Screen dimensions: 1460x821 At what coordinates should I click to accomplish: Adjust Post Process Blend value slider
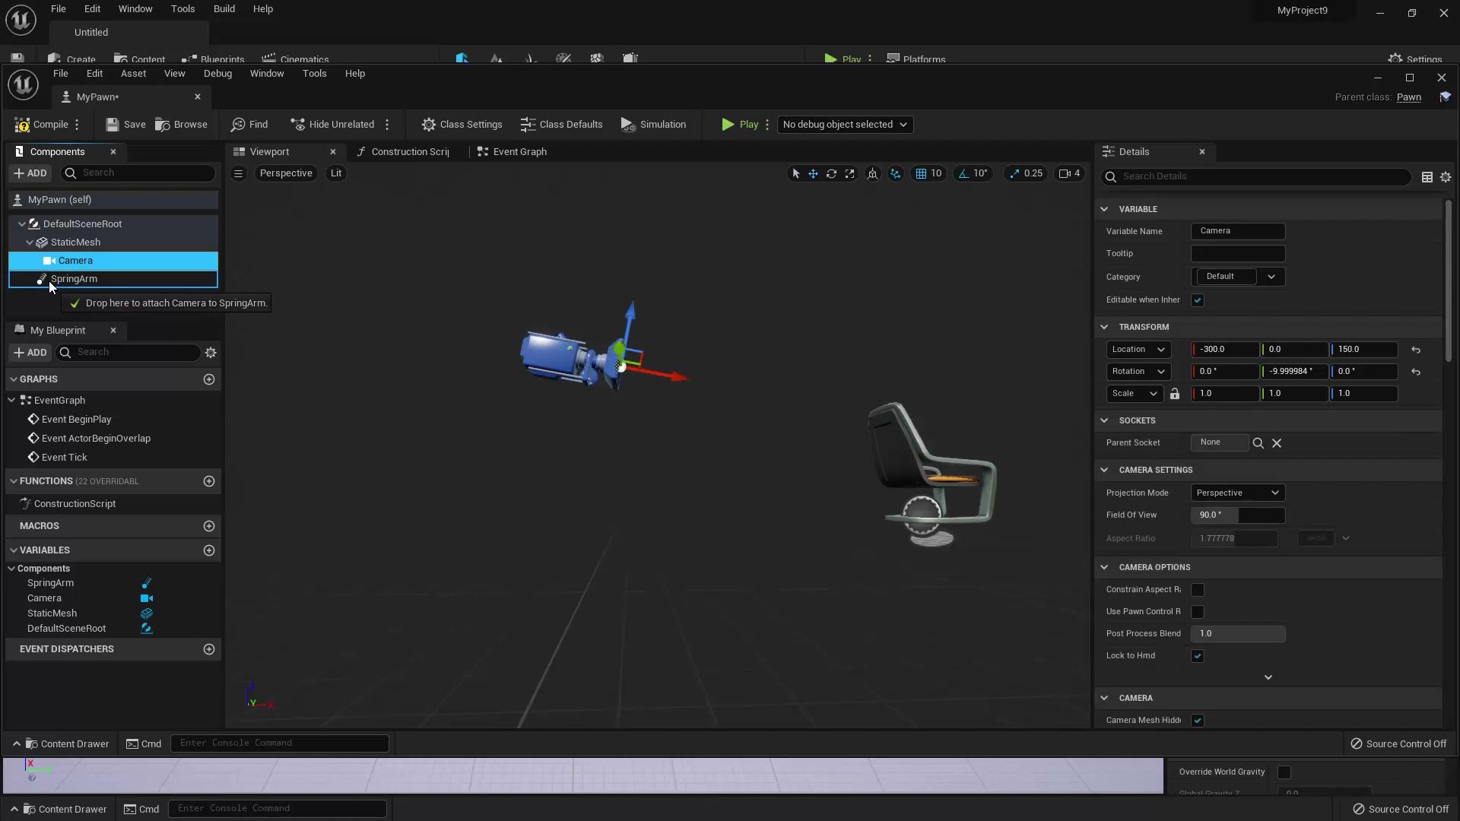[1238, 634]
